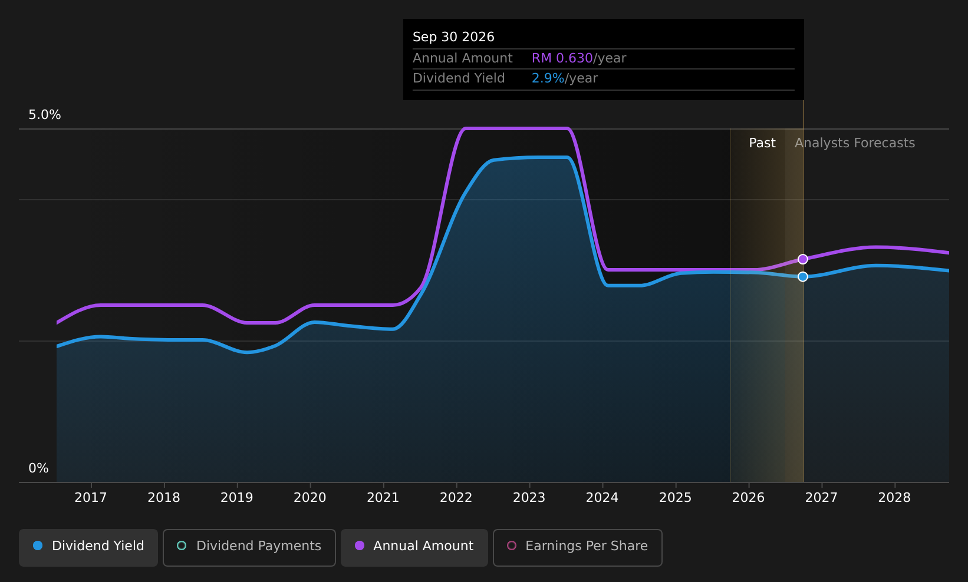
Task: Click the Annual Amount tooltip row label
Action: [x=463, y=58]
